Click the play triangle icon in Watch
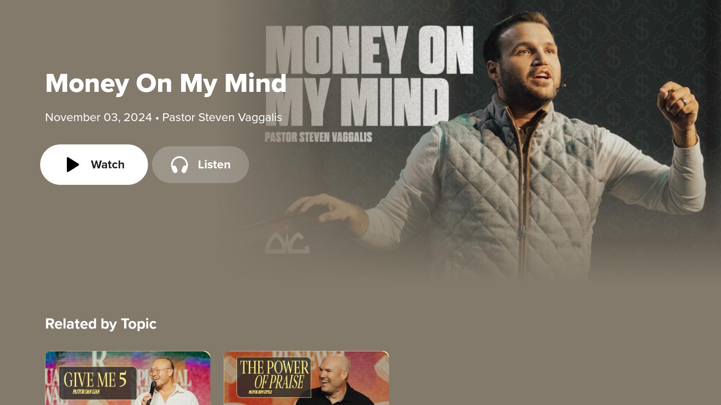Image resolution: width=721 pixels, height=405 pixels. click(x=73, y=165)
